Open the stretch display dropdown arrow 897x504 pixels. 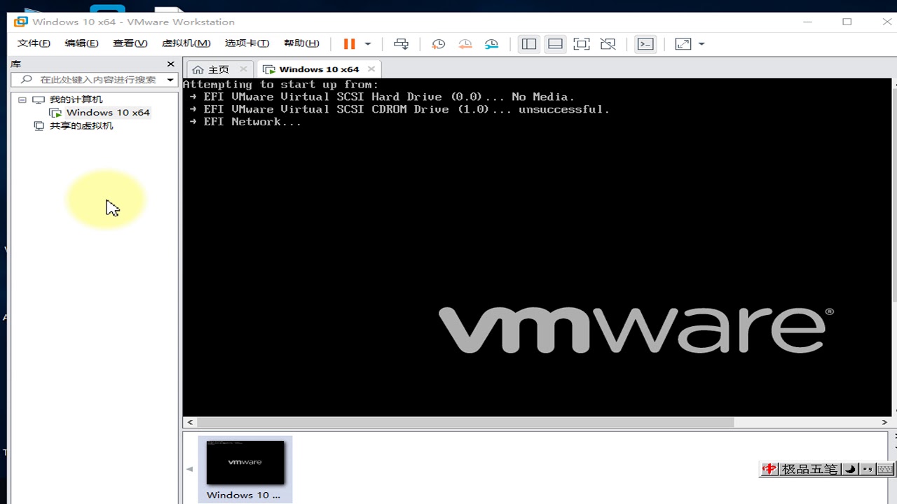click(x=701, y=44)
